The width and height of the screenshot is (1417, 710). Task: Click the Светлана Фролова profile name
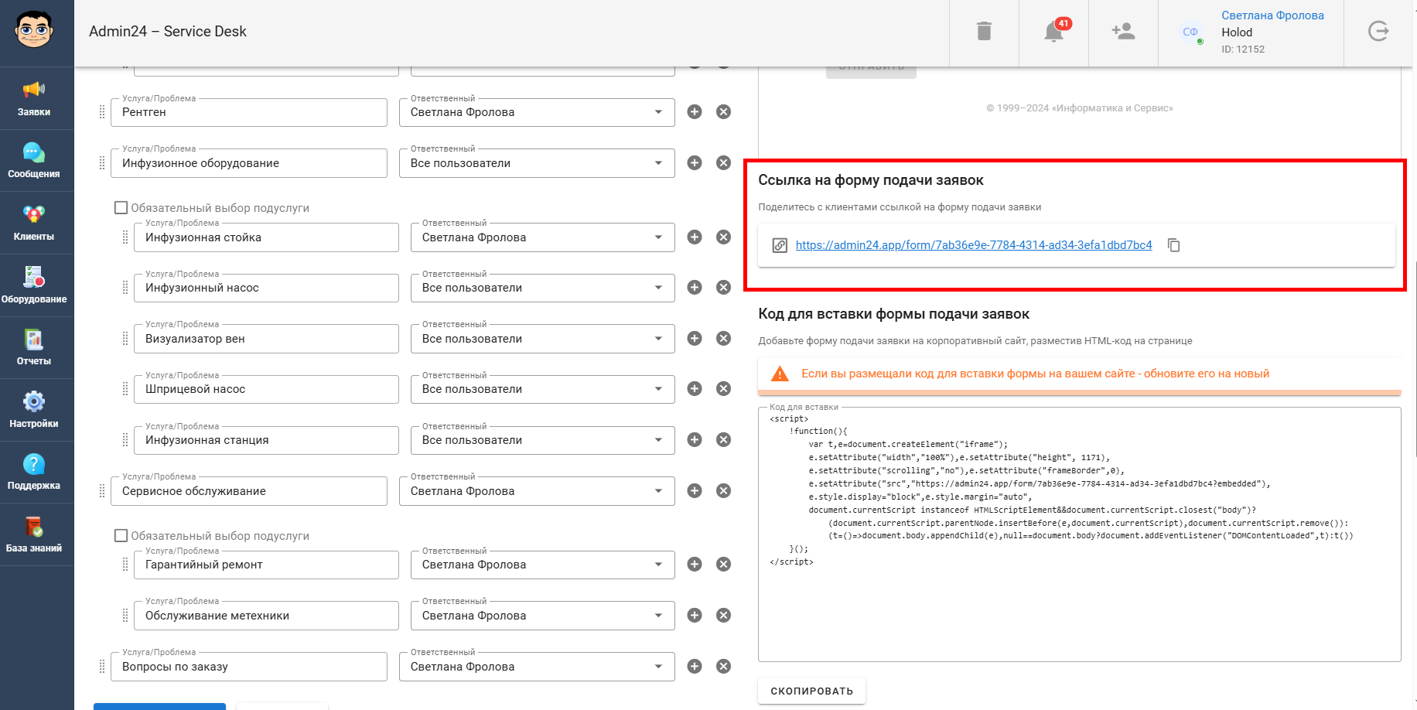tap(1272, 15)
